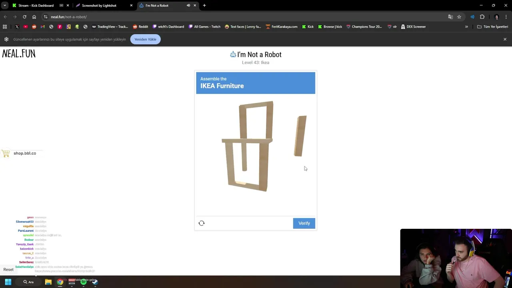Click the Yavuzly_Gank chat username
The height and width of the screenshot is (288, 512).
[x=25, y=244]
